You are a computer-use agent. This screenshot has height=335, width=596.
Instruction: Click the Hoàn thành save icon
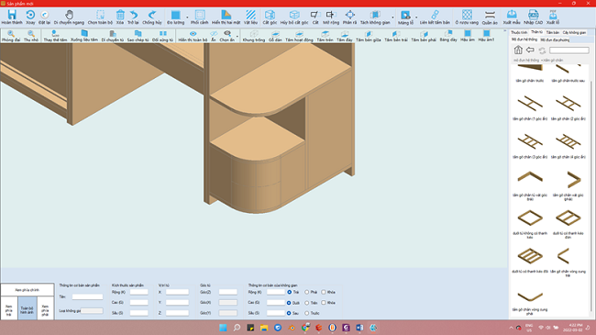pyautogui.click(x=12, y=17)
